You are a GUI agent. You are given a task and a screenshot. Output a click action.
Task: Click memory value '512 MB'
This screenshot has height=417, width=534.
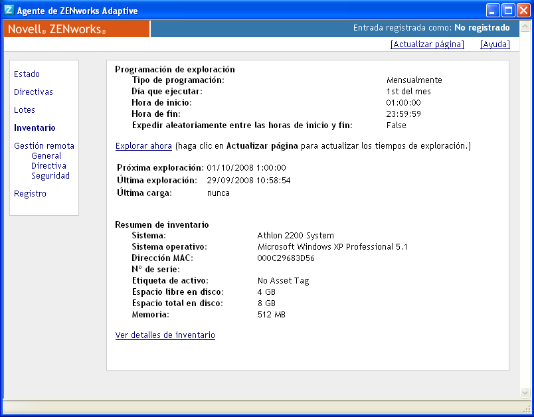(x=272, y=314)
